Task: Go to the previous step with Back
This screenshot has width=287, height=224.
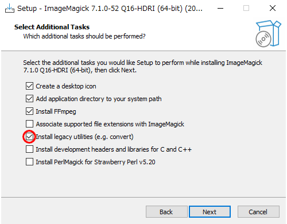Action: [166, 212]
